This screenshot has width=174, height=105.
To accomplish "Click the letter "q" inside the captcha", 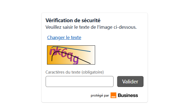I will [70, 57].
